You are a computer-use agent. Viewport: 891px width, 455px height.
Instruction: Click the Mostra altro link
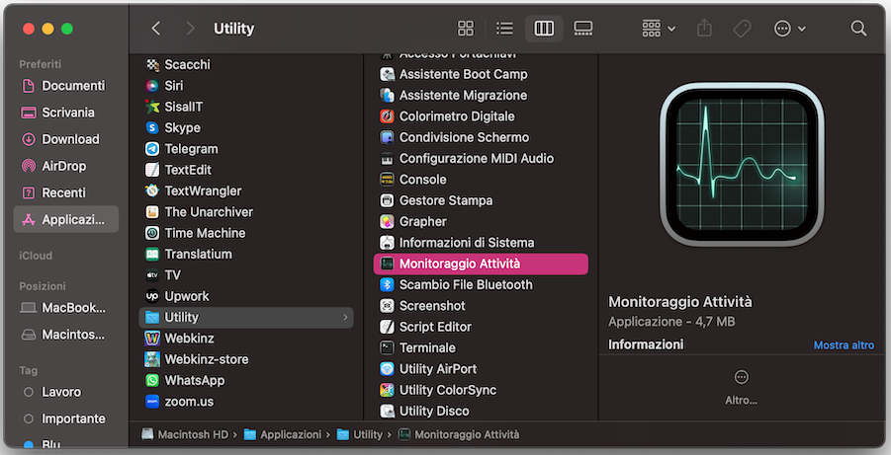point(844,344)
